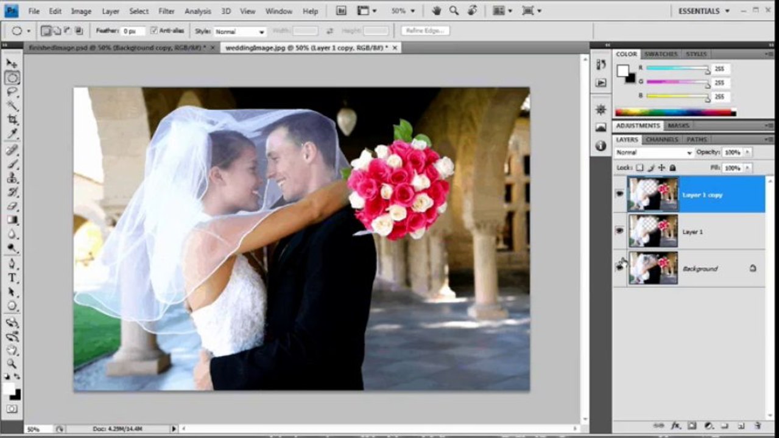Open the Arrange Documents dropdown

click(x=502, y=11)
